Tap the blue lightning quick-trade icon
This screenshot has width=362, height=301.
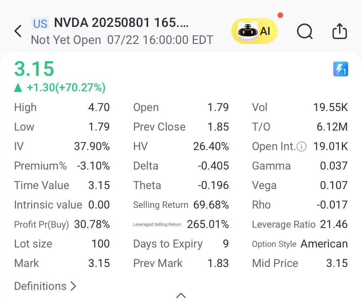[x=340, y=69]
